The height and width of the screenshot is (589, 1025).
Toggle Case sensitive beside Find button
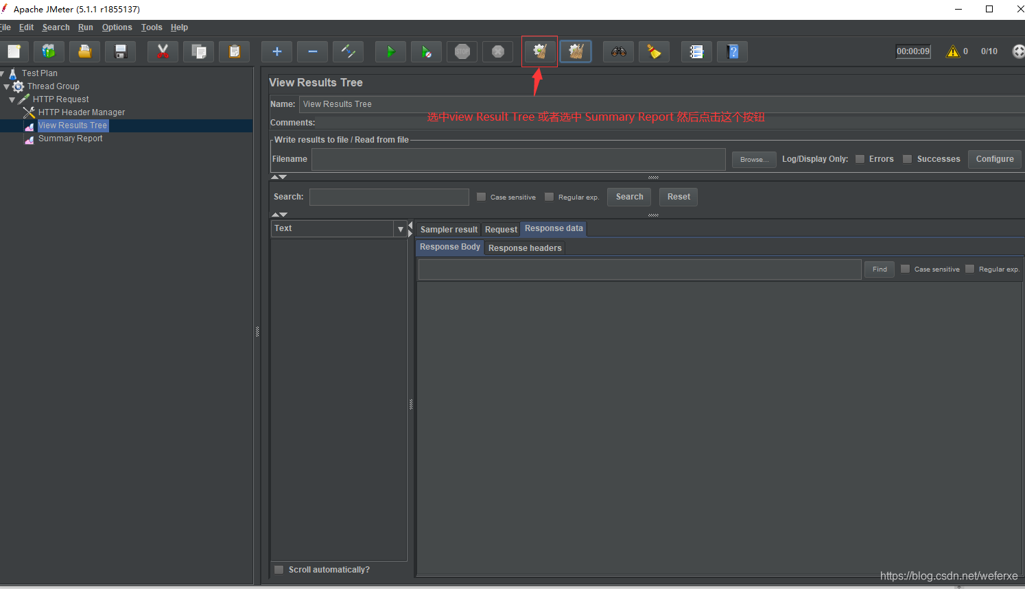click(905, 269)
